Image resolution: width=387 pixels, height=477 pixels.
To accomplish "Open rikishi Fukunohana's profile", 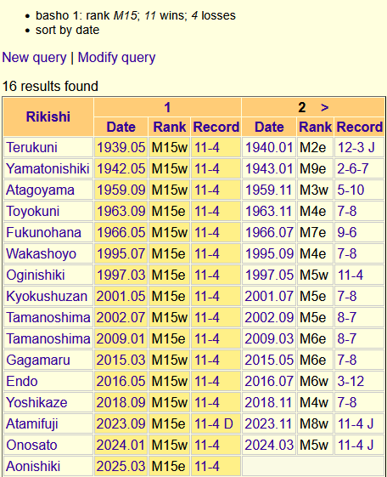I will pos(44,233).
